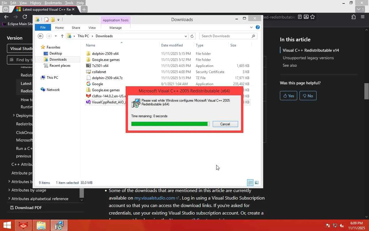
Task: Switch Explorer to details view
Action: click(250, 182)
